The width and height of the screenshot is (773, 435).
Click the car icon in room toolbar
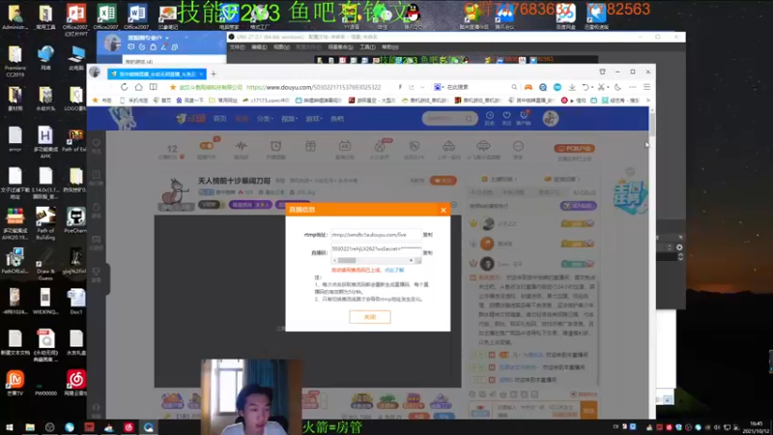point(448,146)
